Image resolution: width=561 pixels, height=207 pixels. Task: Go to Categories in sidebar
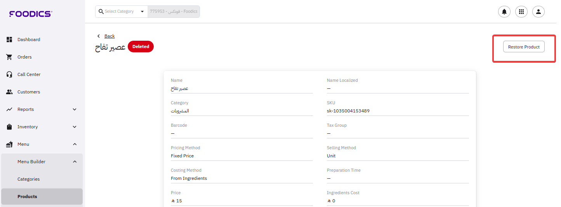click(28, 179)
